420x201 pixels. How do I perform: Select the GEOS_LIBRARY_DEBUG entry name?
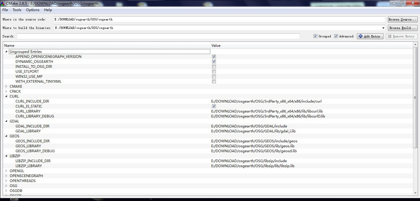35,151
